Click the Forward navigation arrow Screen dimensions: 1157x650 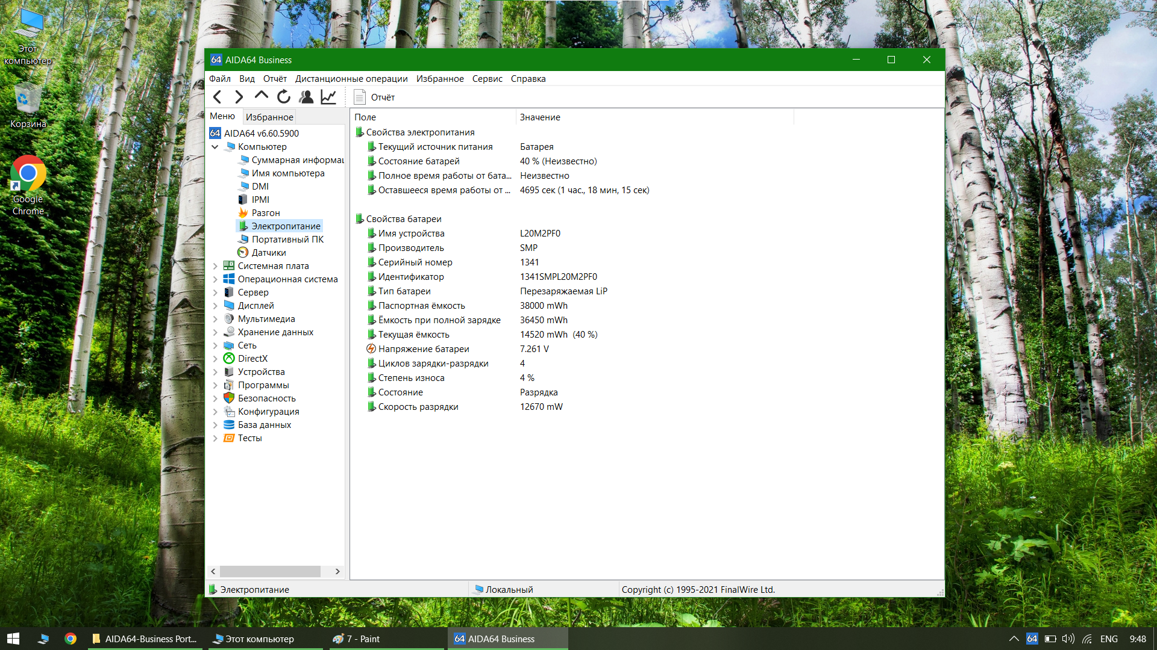[239, 97]
